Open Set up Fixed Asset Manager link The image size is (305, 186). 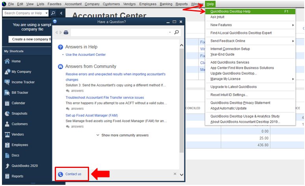[x=91, y=116]
